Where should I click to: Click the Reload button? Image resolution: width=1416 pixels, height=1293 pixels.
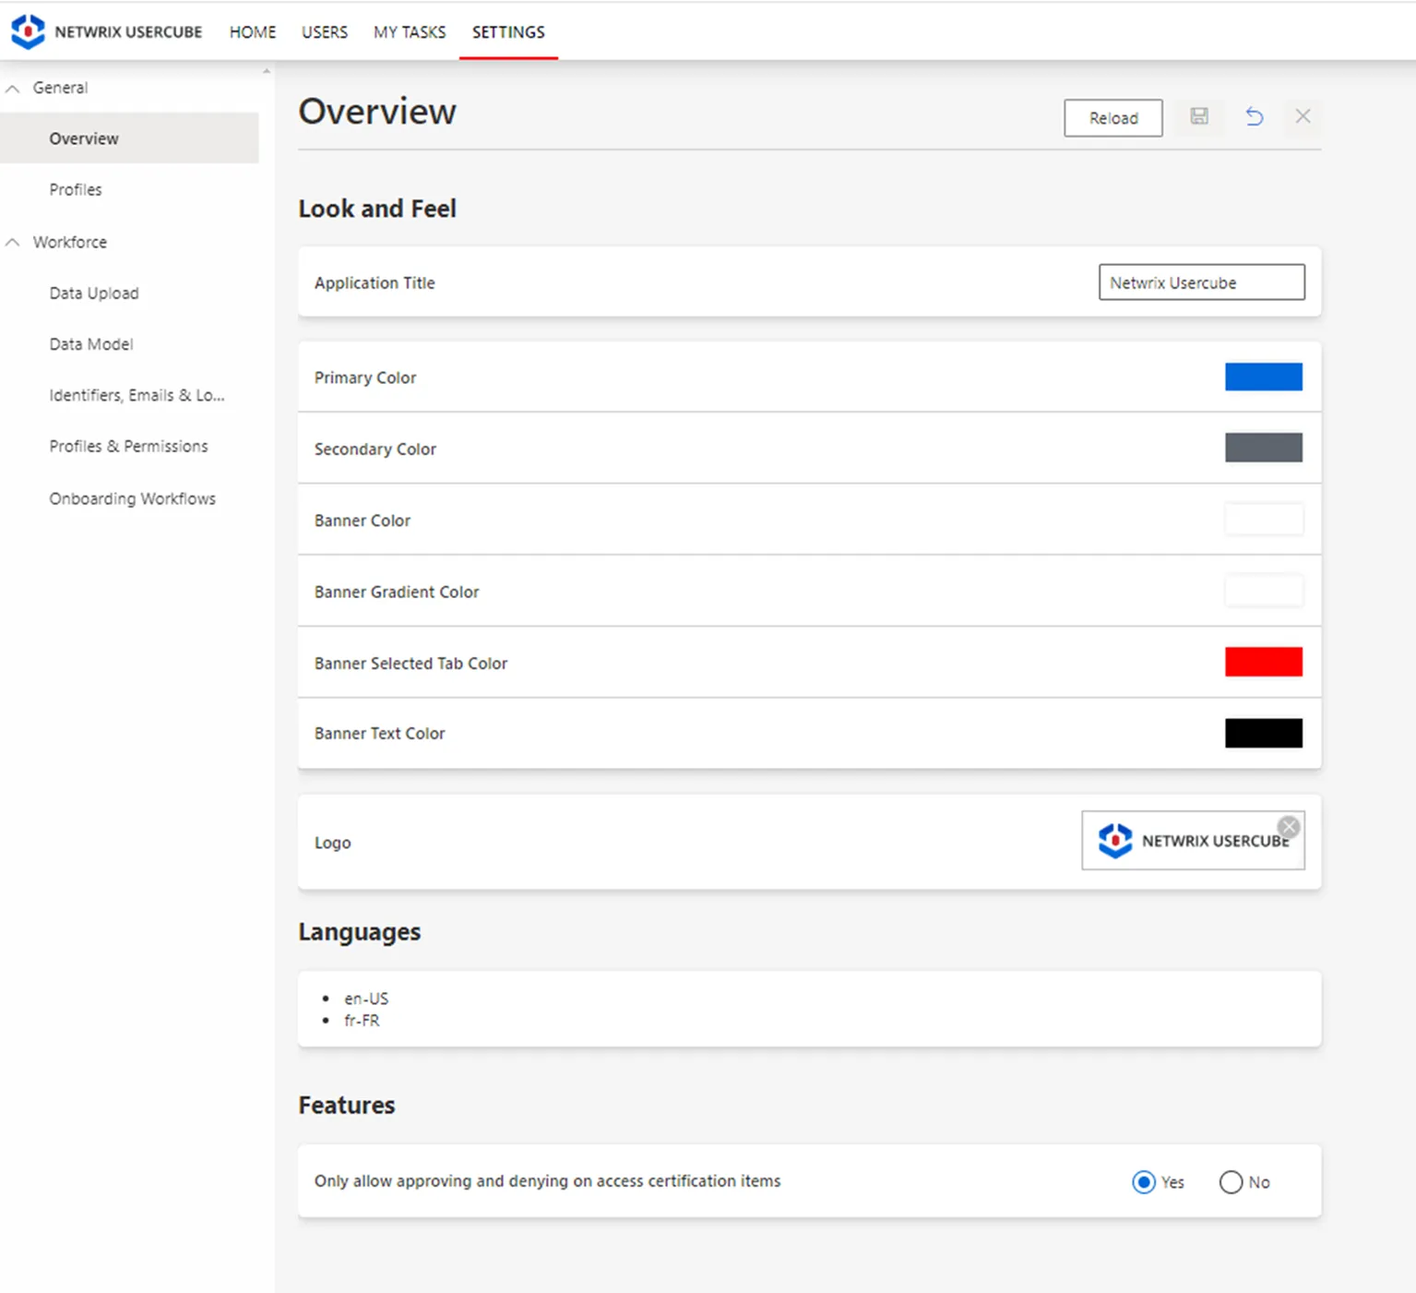1113,118
